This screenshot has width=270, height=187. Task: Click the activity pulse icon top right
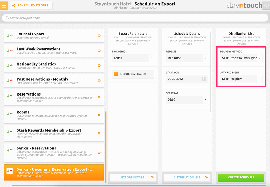pos(266,6)
